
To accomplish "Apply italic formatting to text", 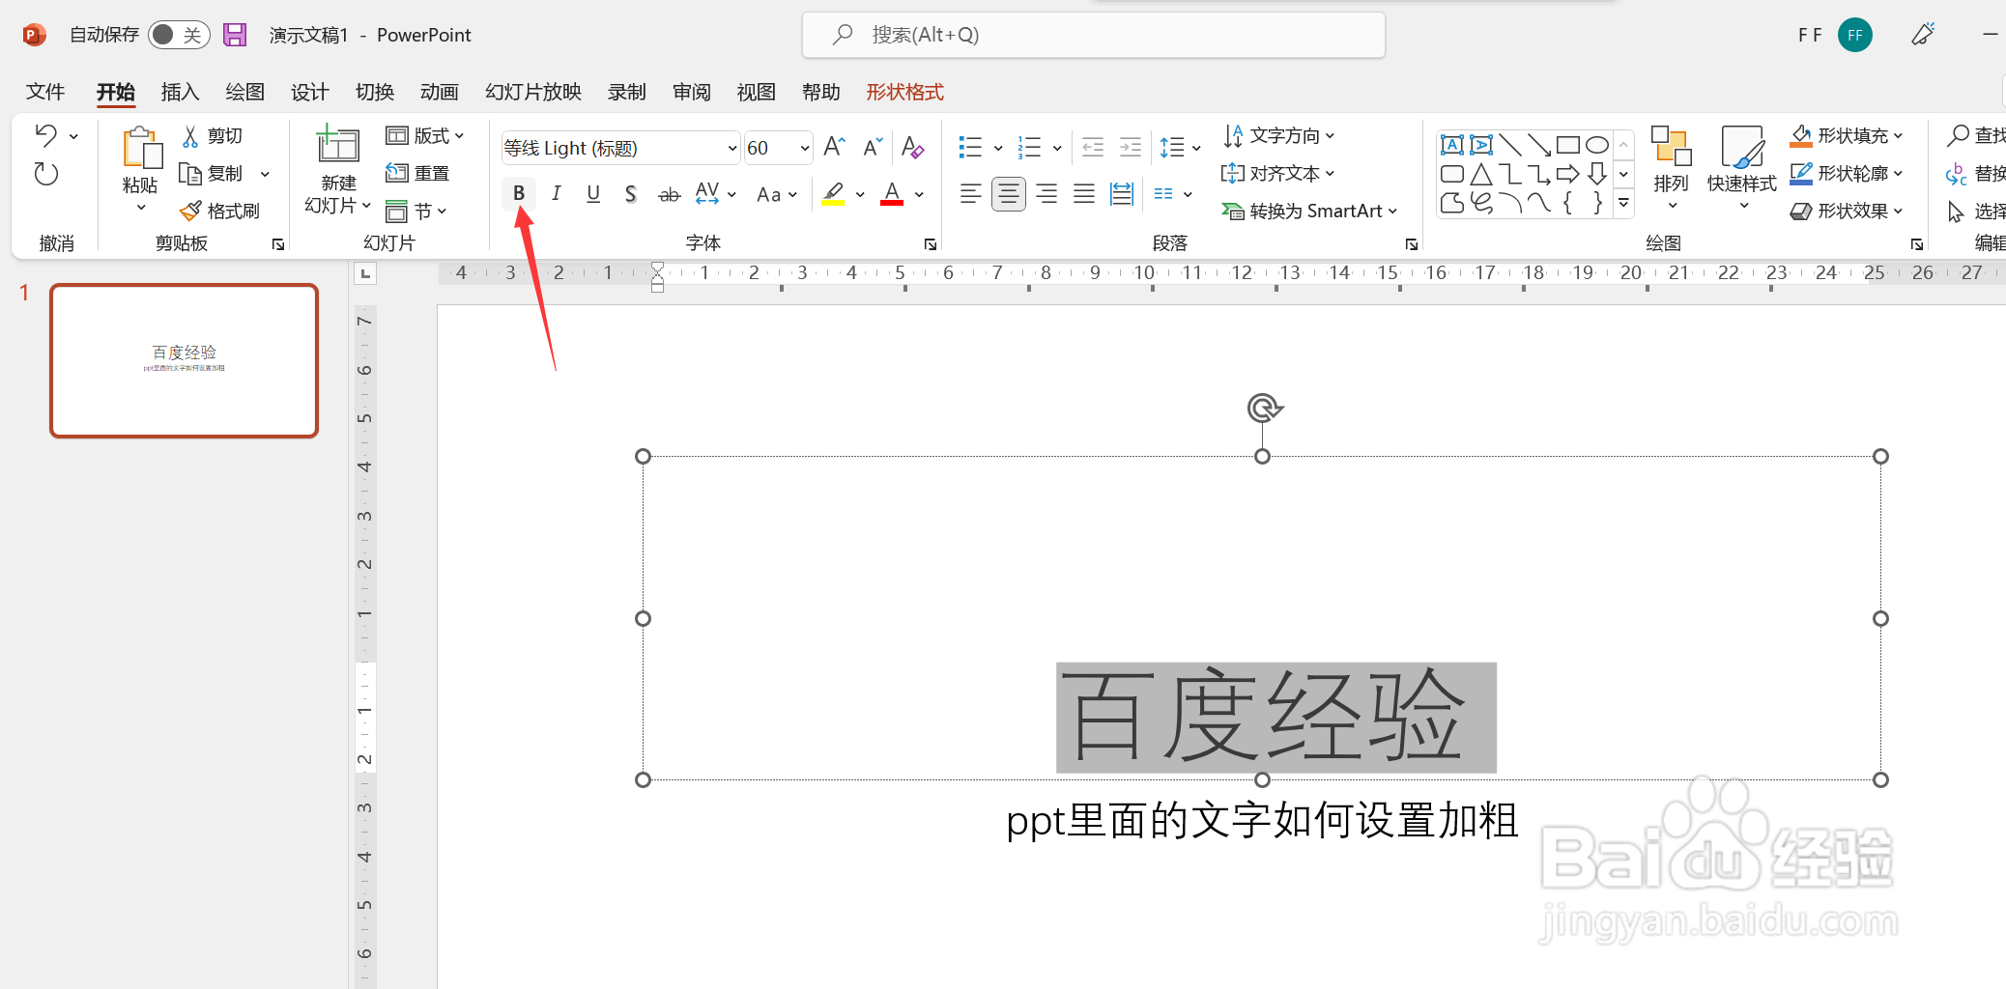I will (557, 194).
